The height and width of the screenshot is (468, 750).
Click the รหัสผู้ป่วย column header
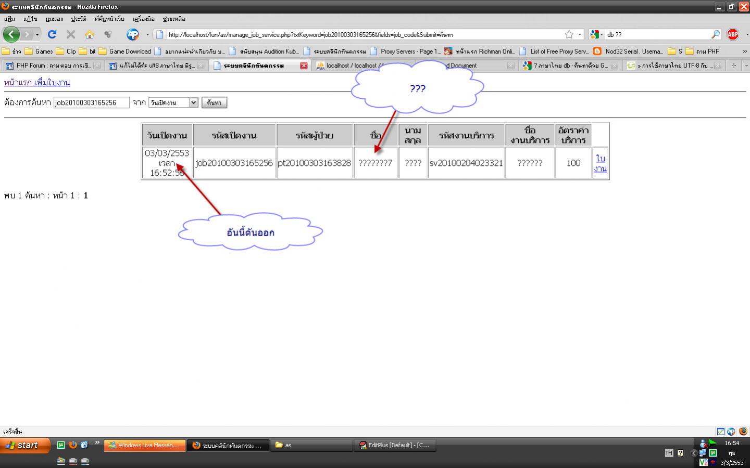(314, 135)
